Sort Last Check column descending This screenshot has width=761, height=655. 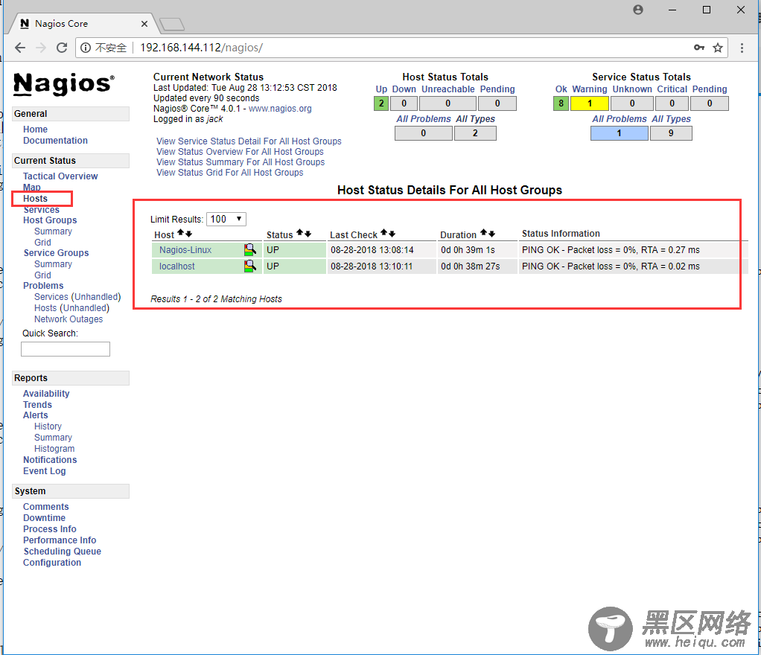tap(392, 234)
